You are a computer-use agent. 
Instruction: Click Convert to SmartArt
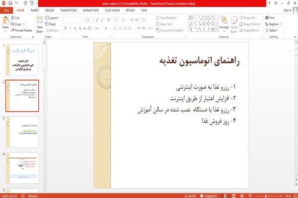pyautogui.click(x=170, y=30)
